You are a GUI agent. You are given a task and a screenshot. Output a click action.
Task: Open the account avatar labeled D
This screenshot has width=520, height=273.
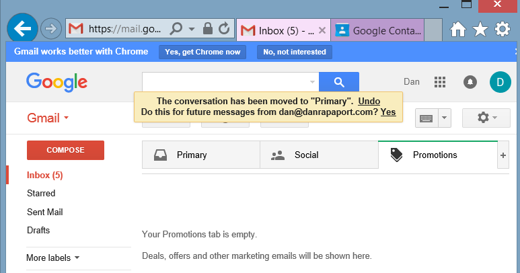click(x=500, y=82)
